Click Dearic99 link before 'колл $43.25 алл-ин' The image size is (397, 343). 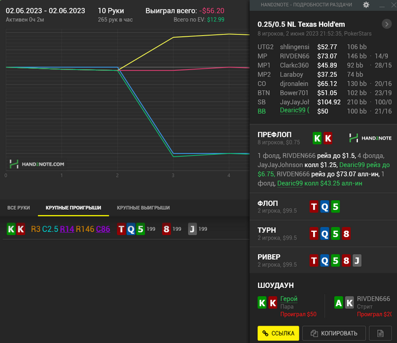click(290, 183)
